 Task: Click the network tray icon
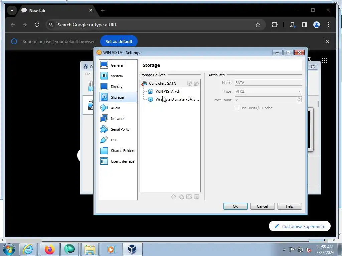point(300,250)
